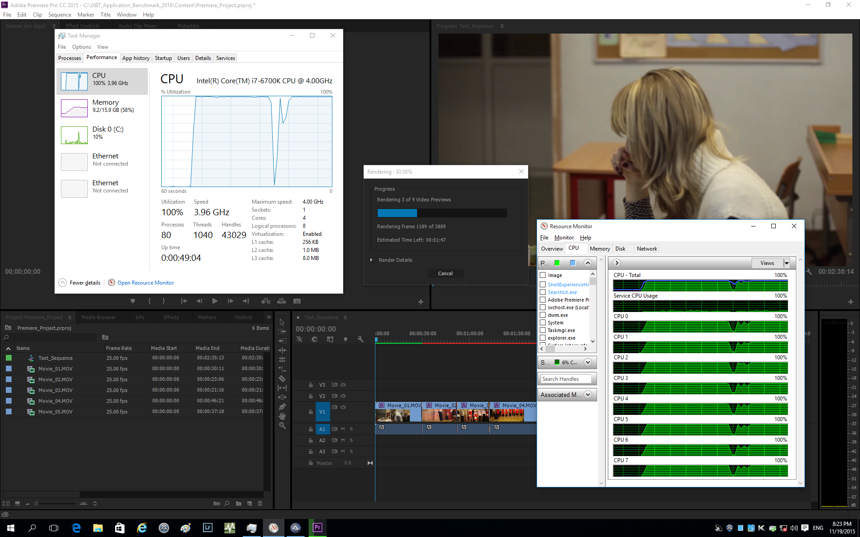The width and height of the screenshot is (860, 537).
Task: Click Open Resource Monitor link
Action: (x=146, y=283)
